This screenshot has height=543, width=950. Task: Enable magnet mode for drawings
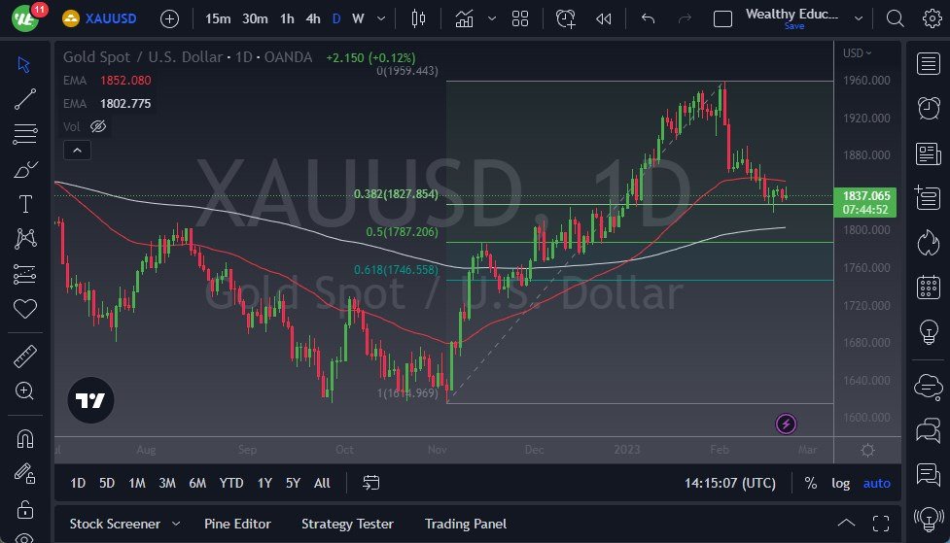(x=25, y=438)
